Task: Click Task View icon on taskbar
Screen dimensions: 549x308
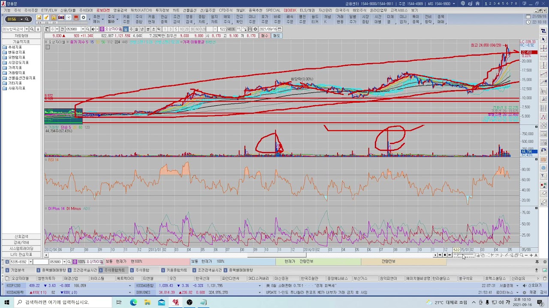Action: [x=119, y=302]
